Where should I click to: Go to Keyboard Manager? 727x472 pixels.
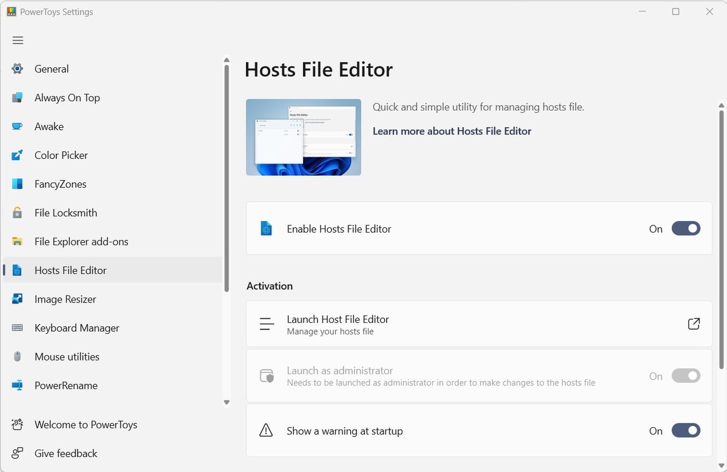point(113,328)
